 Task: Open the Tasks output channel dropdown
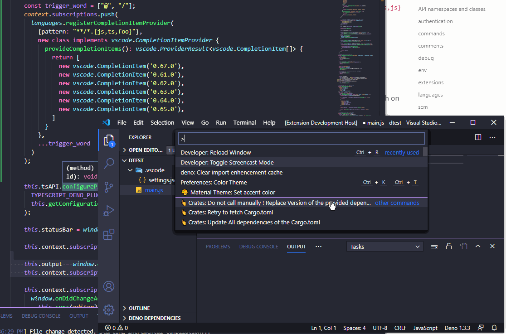(x=384, y=247)
